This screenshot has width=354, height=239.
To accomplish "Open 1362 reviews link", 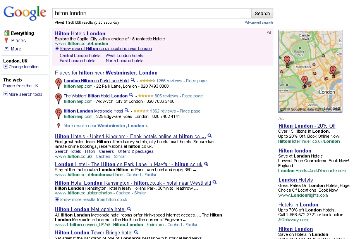I will tap(163, 111).
